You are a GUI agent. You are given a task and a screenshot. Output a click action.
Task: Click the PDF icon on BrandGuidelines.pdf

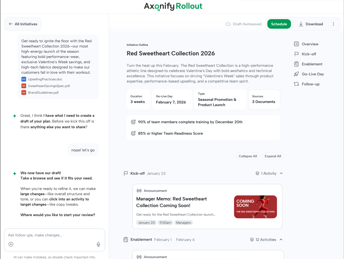click(x=24, y=92)
